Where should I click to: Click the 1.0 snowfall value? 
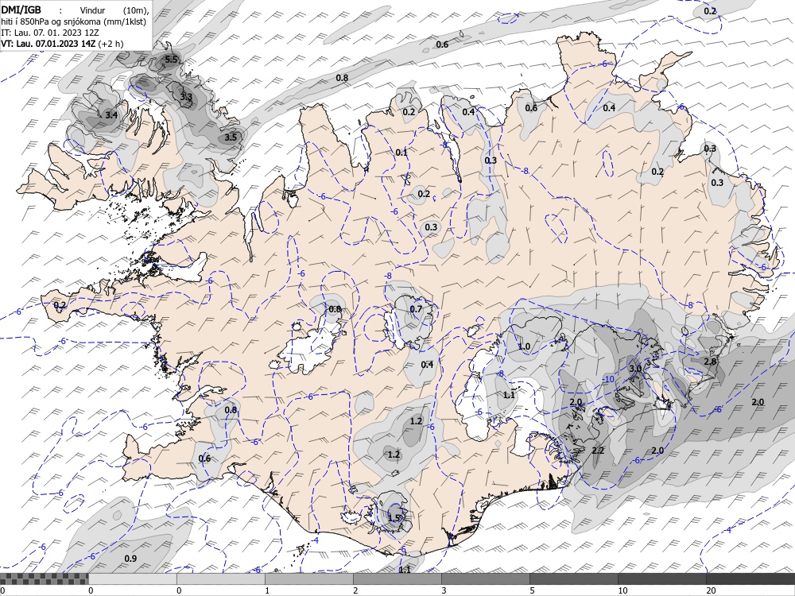tap(524, 347)
